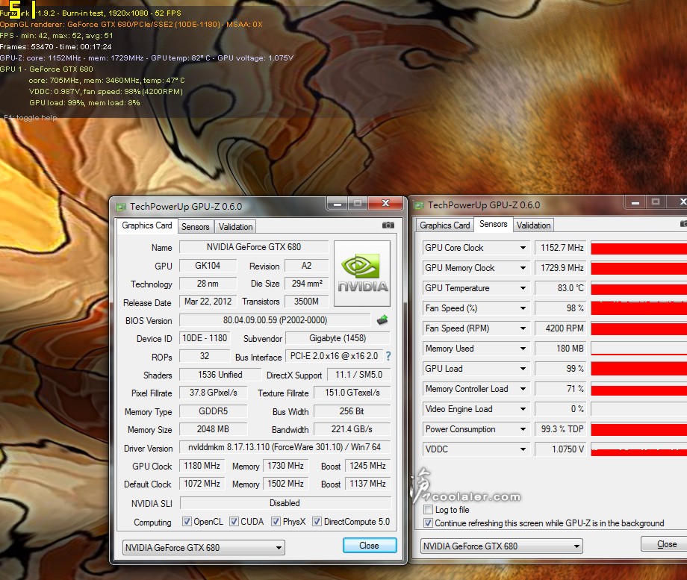Open the Video Engine Load sensor dropdown

tap(523, 409)
